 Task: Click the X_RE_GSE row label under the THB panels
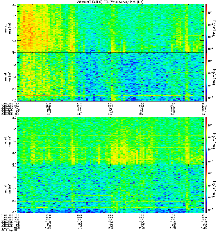7,104
